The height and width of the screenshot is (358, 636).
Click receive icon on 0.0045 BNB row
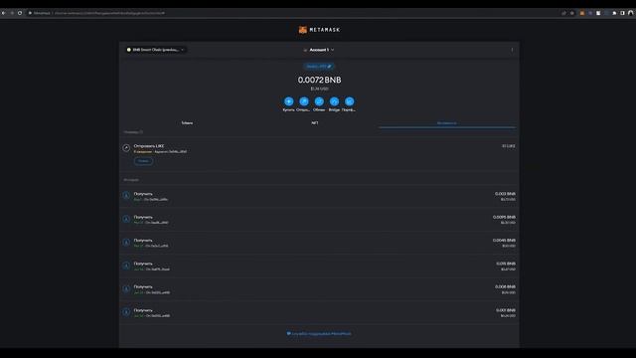click(126, 242)
